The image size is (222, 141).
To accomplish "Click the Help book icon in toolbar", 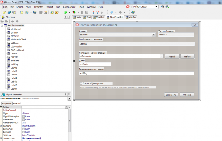I will [x=133, y=12].
